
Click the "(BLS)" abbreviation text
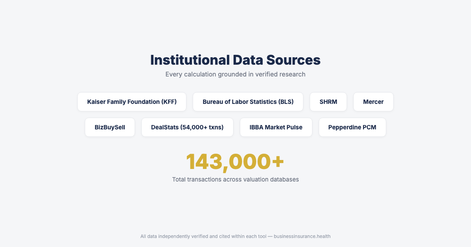[x=286, y=102]
